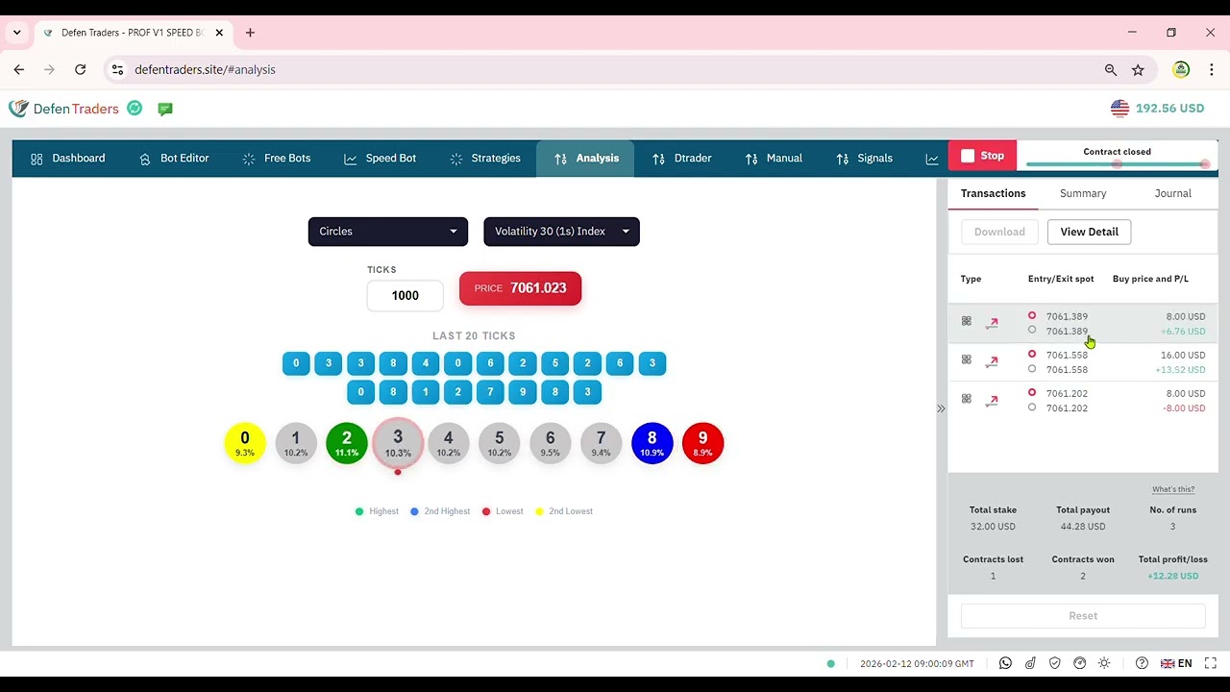Screen dimensions: 1230x692
Task: Click the Deriv logo icon in footer
Action: pyautogui.click(x=1030, y=663)
